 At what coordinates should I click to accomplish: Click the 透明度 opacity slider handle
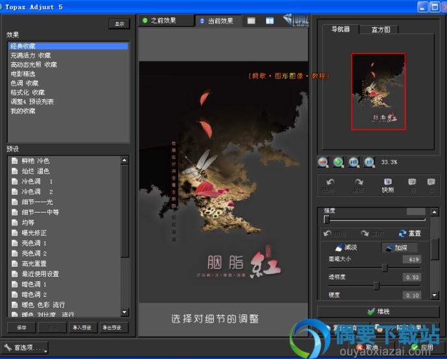click(x=376, y=285)
